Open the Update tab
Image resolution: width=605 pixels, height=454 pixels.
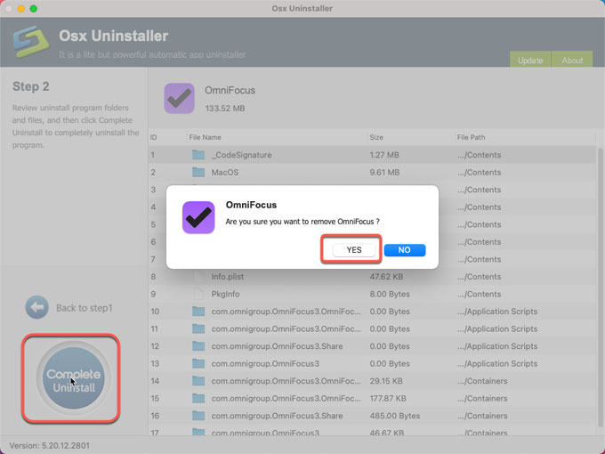click(x=530, y=61)
